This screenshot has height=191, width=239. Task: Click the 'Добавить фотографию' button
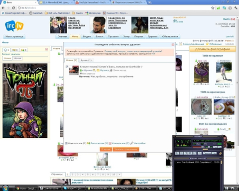(x=213, y=49)
